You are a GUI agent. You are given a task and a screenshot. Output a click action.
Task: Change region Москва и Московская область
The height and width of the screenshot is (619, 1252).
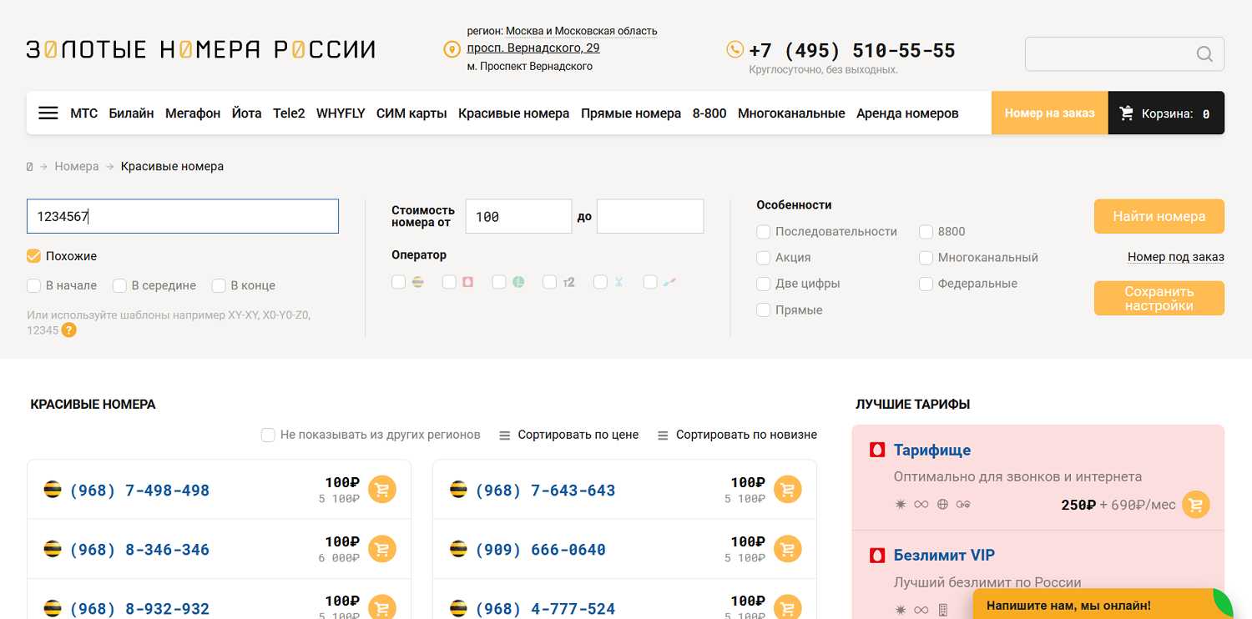(x=581, y=31)
